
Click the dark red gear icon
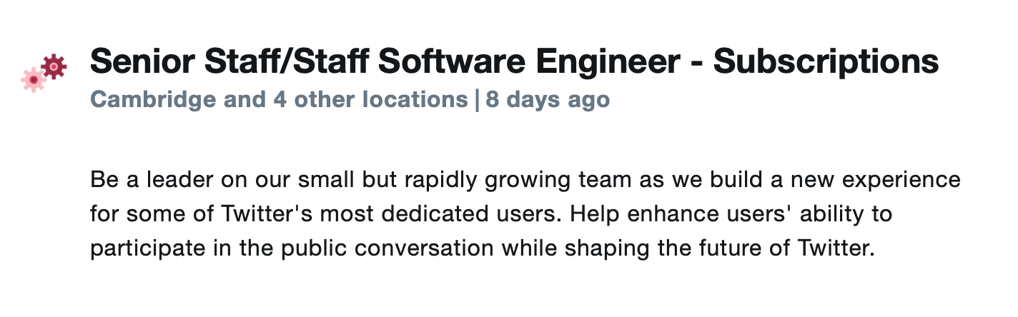pos(54,66)
